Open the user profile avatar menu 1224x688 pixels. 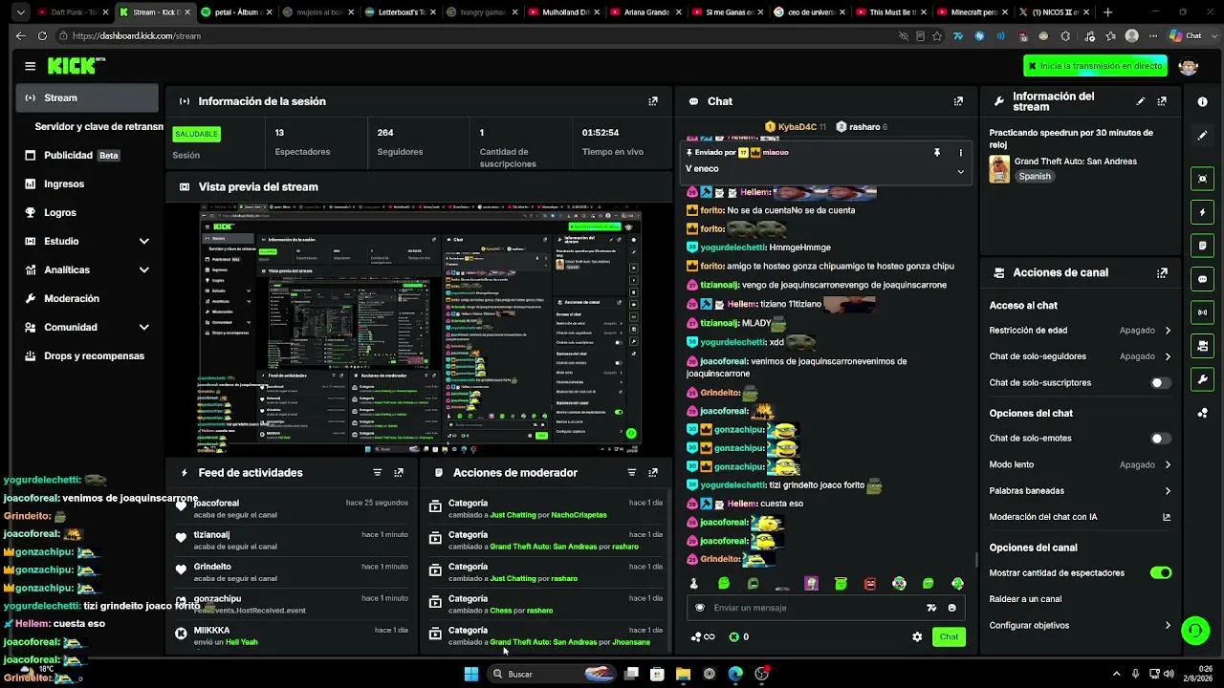1189,66
